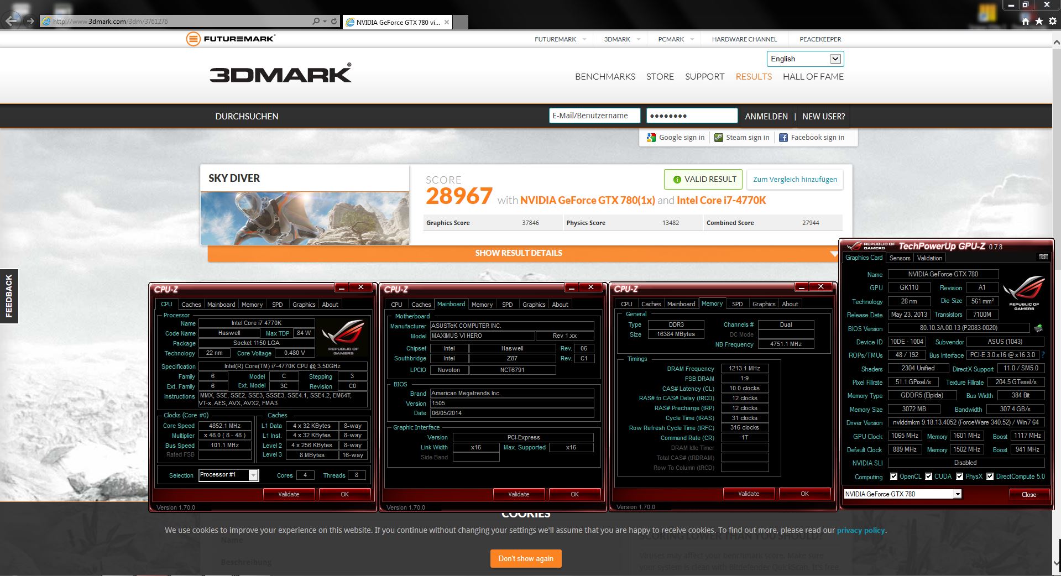
Task: Click the Google sign in icon
Action: (651, 138)
